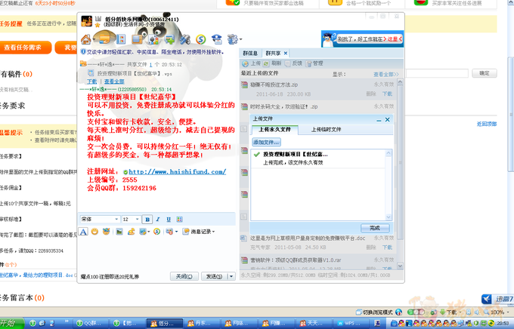Click the upload 上传 toolbar icon

click(x=251, y=63)
